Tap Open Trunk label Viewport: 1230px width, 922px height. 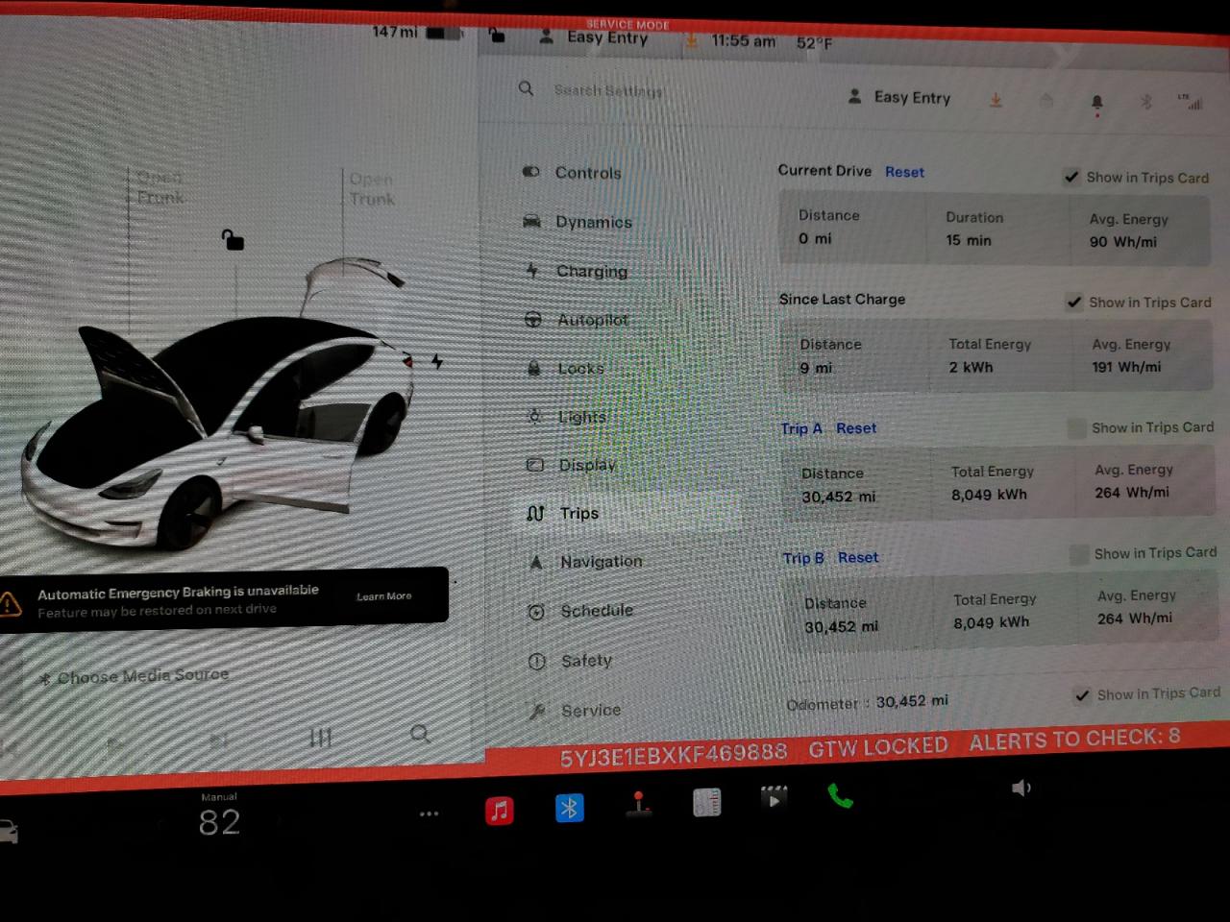click(x=372, y=189)
